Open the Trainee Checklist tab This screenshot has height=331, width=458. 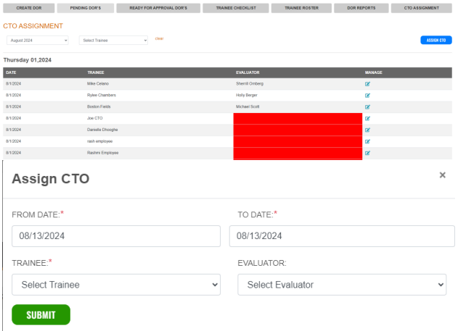(236, 8)
